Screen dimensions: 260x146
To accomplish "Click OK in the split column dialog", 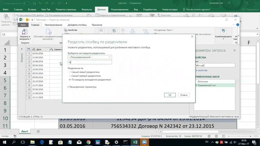I will tap(170, 95).
